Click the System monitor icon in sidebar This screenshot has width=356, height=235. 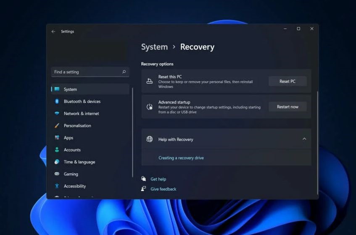coord(57,89)
